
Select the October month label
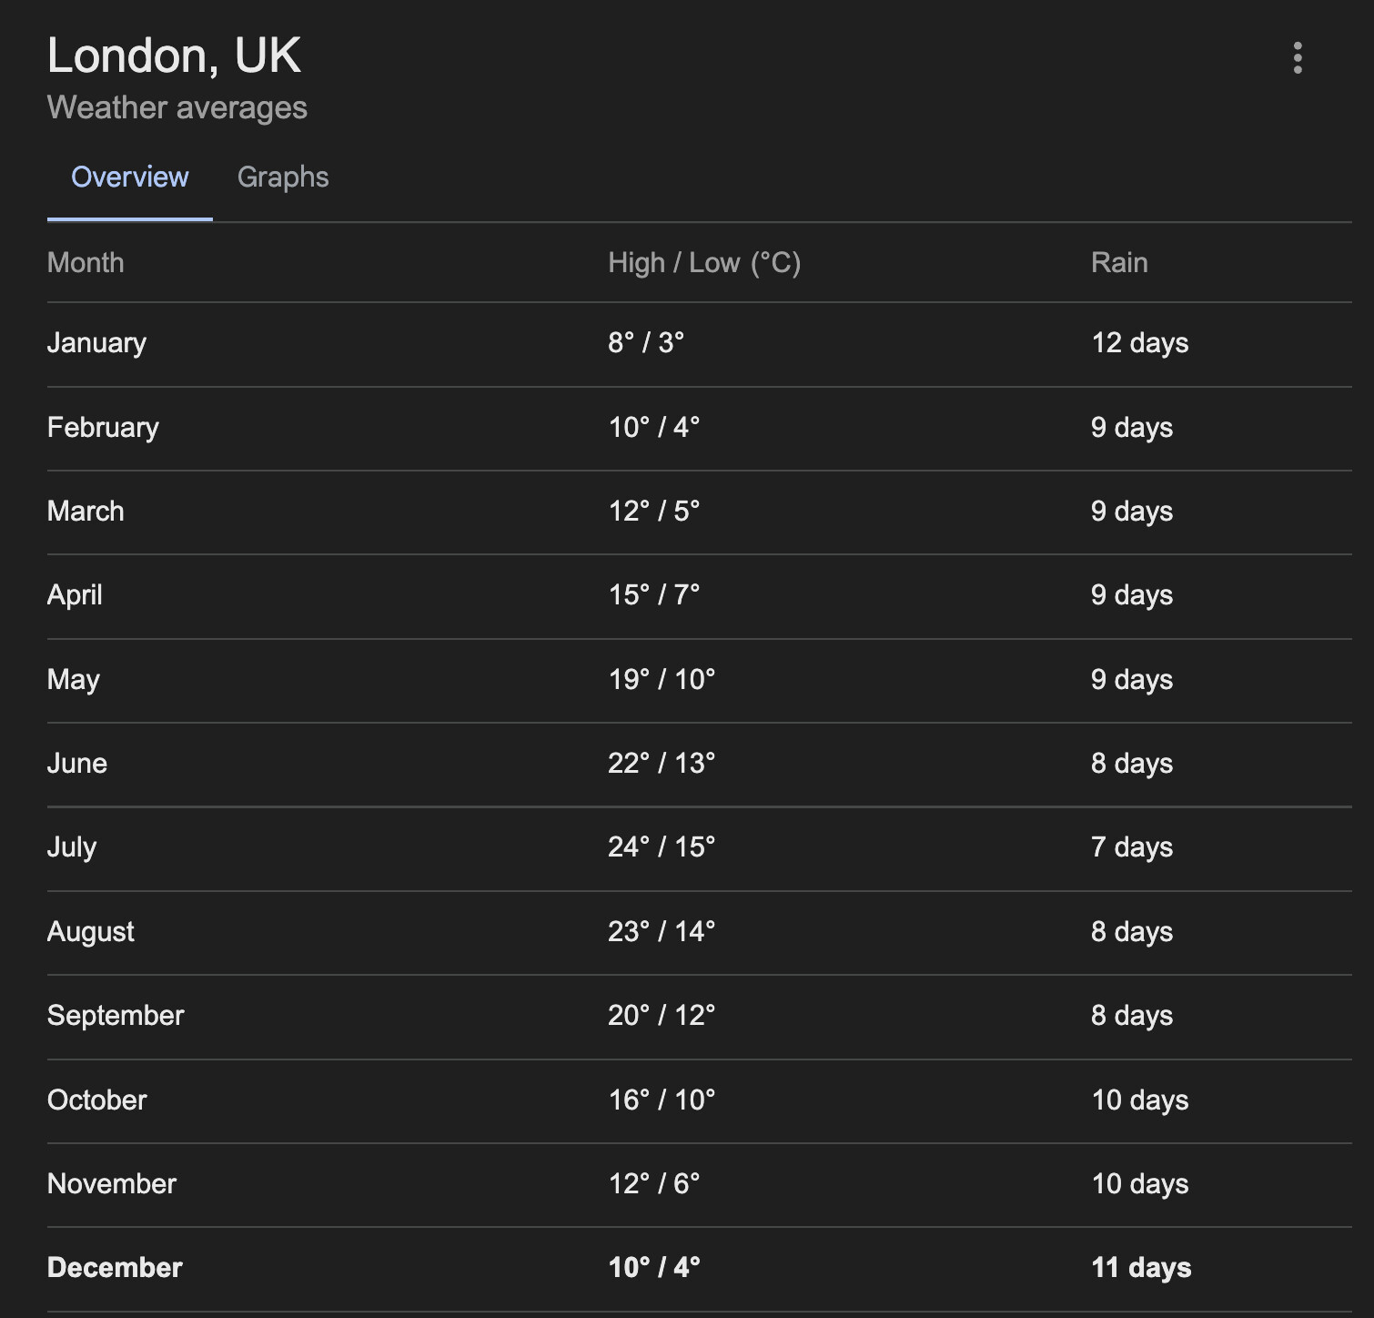97,1100
